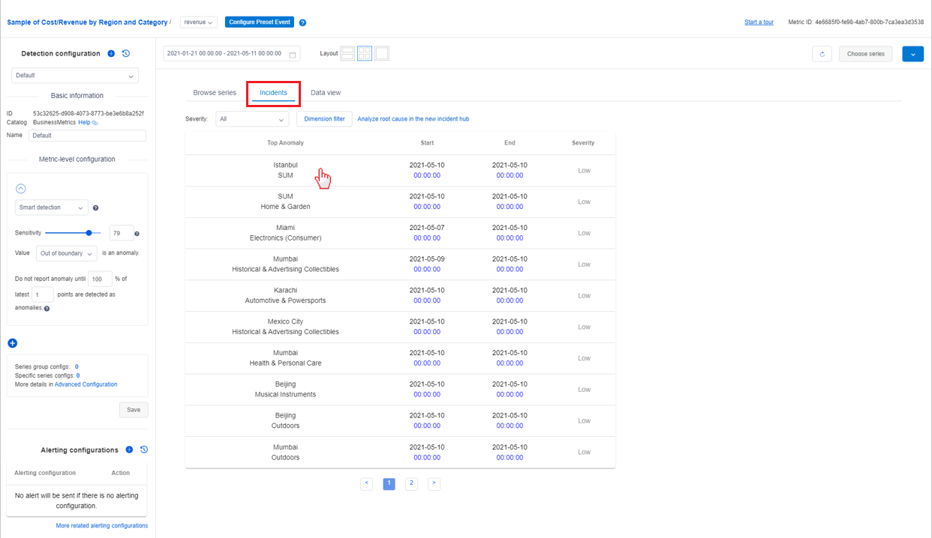Screen dimensions: 932x538
Task: Switch to the stacked rows layout option
Action: [x=347, y=53]
